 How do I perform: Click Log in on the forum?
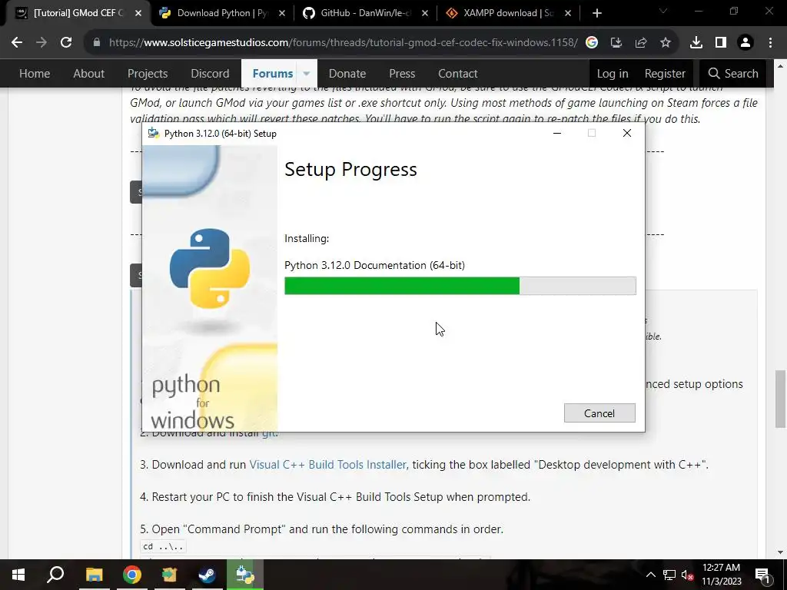(613, 74)
